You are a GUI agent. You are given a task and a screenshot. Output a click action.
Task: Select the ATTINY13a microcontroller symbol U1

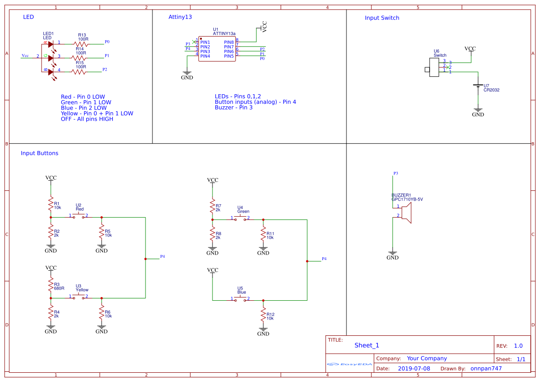[217, 48]
